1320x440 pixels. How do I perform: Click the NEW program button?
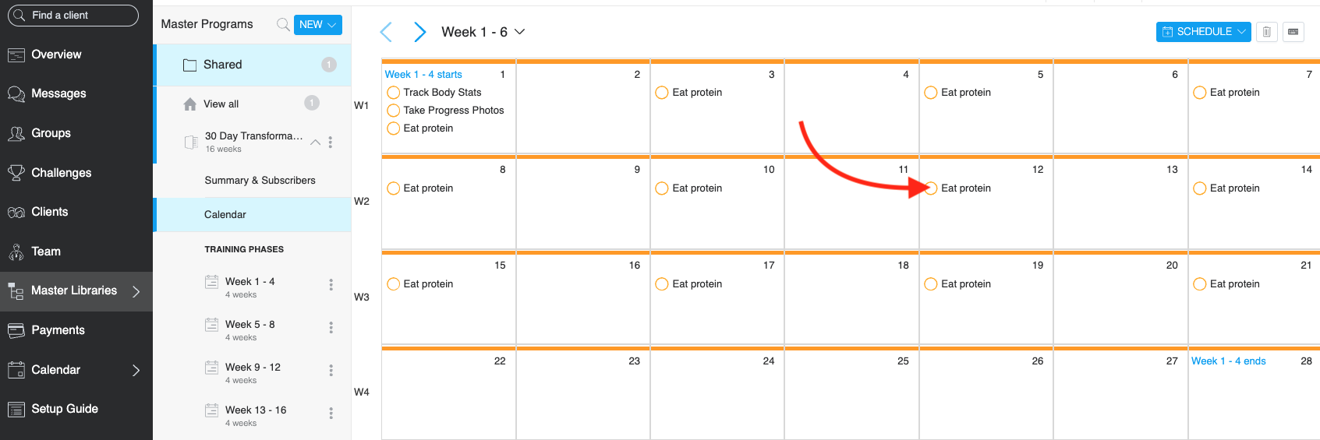(317, 25)
